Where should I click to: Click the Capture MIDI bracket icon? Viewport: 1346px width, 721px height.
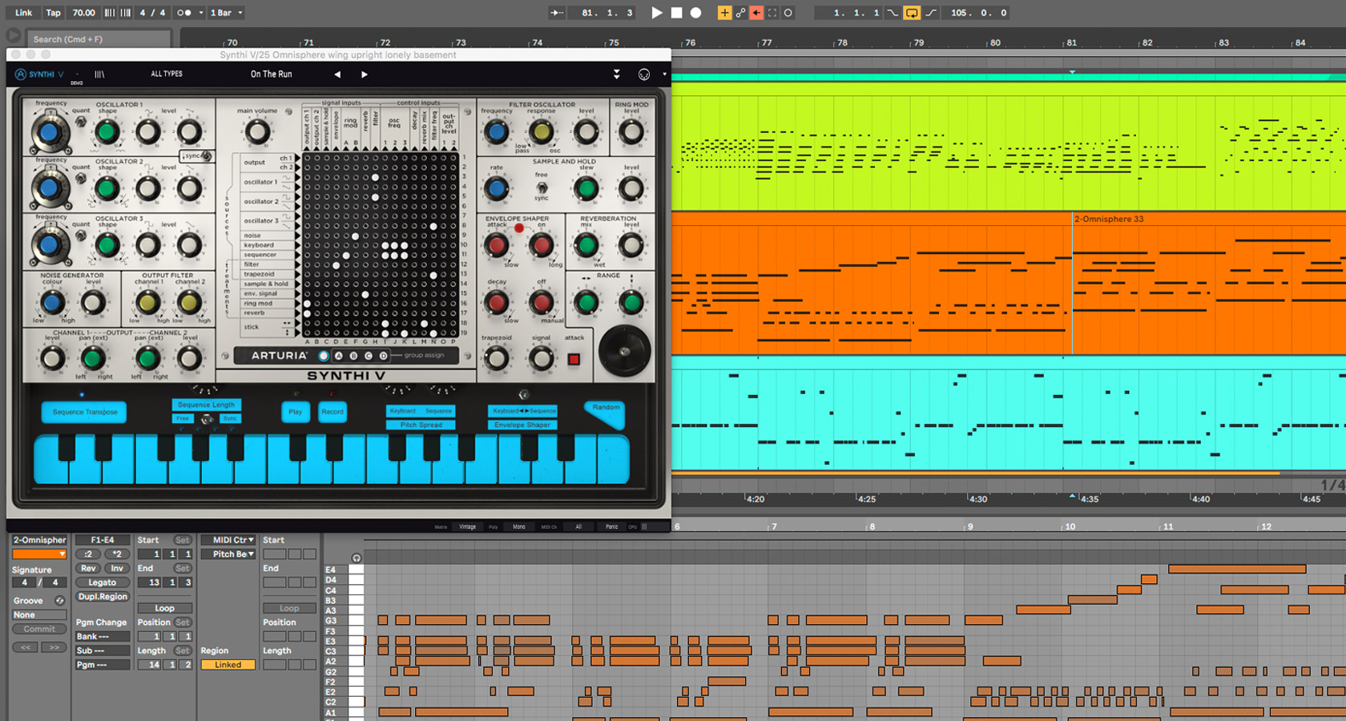(772, 13)
